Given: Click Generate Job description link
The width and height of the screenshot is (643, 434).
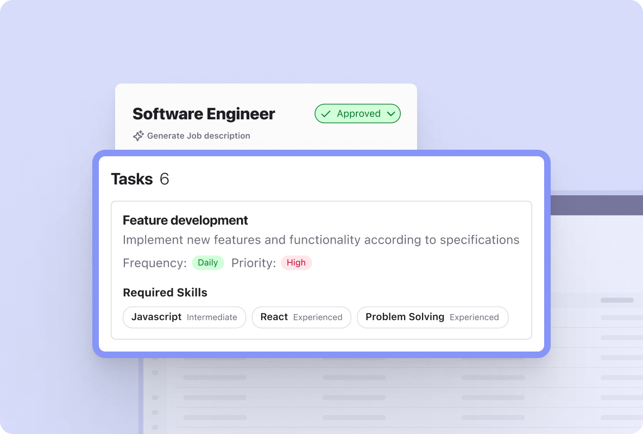Looking at the screenshot, I should click(x=198, y=136).
